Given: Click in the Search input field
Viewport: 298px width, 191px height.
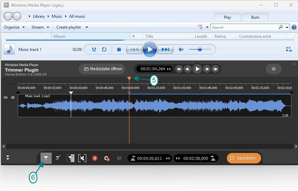Looking at the screenshot, I should click(x=244, y=27).
